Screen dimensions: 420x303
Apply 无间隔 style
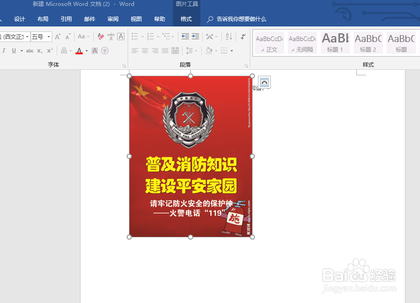tap(302, 43)
